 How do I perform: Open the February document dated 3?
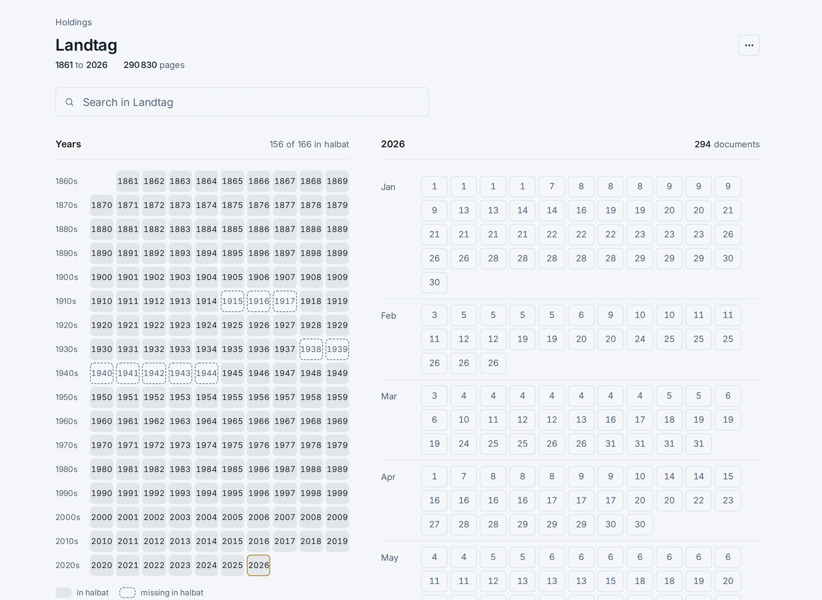click(434, 315)
